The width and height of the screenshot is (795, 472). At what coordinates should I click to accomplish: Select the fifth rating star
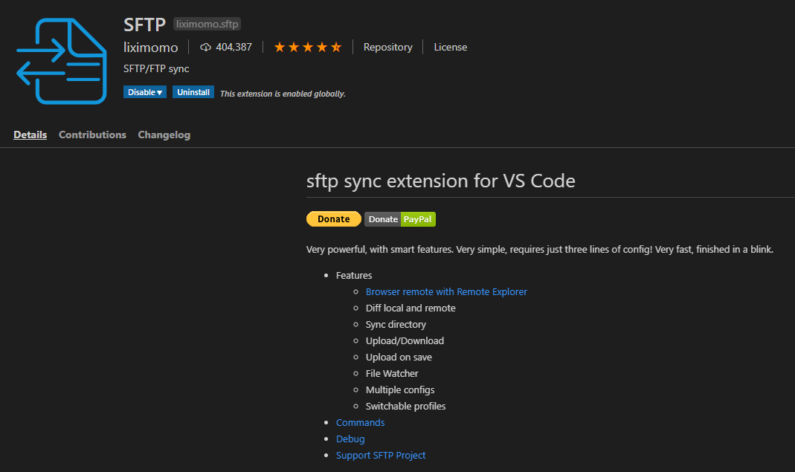tap(336, 46)
